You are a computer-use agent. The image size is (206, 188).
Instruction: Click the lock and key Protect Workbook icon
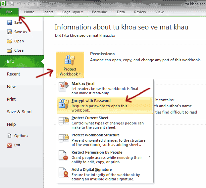(70, 60)
